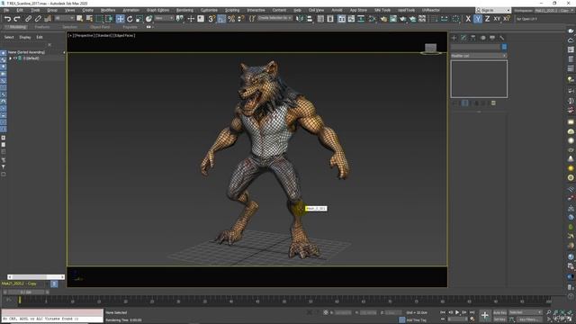Go to the start frame
Image resolution: width=576 pixels, height=324 pixels.
(443, 312)
